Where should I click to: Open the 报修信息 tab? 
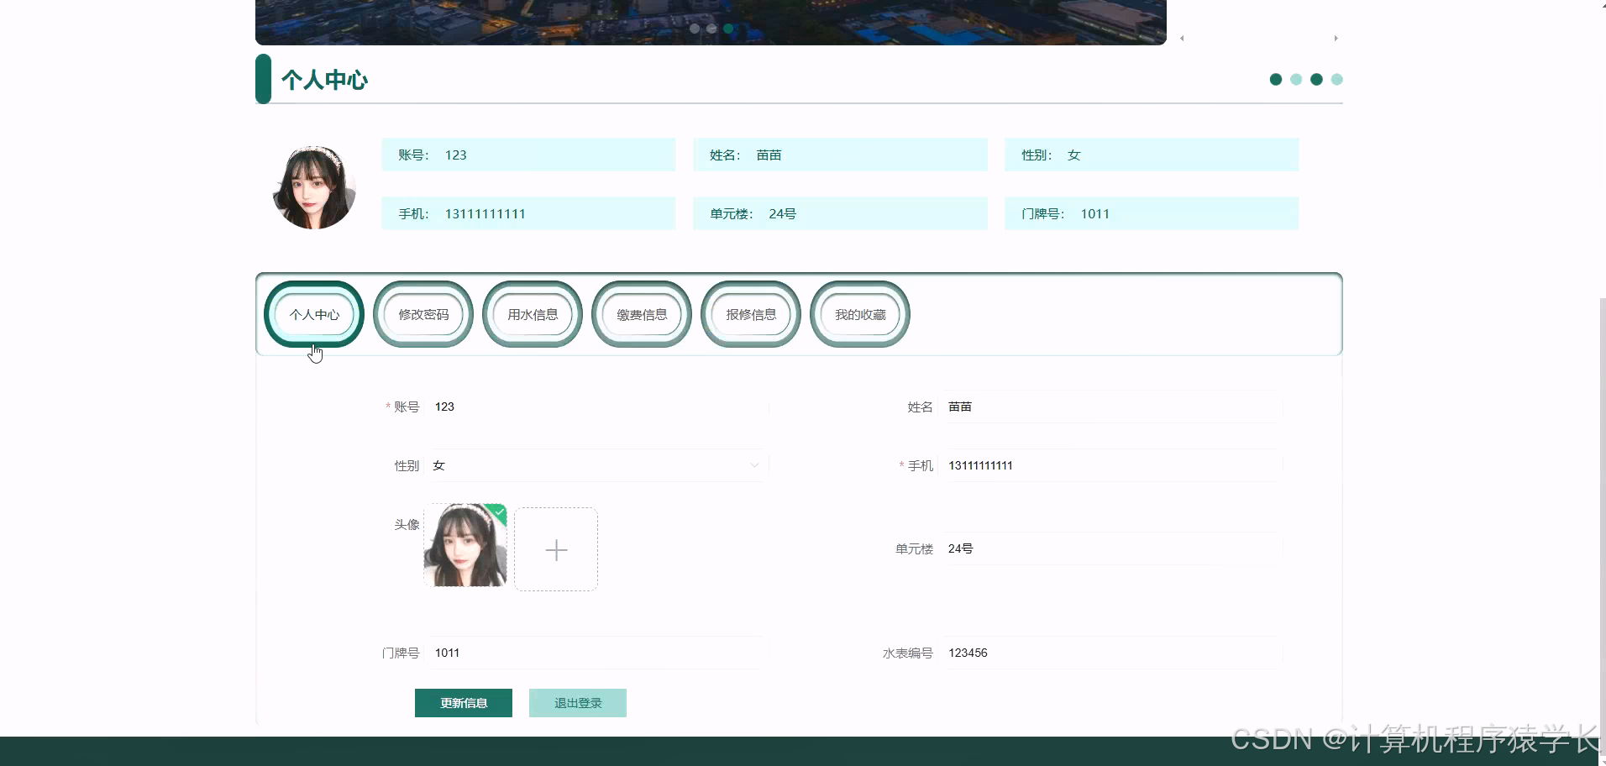(x=750, y=313)
